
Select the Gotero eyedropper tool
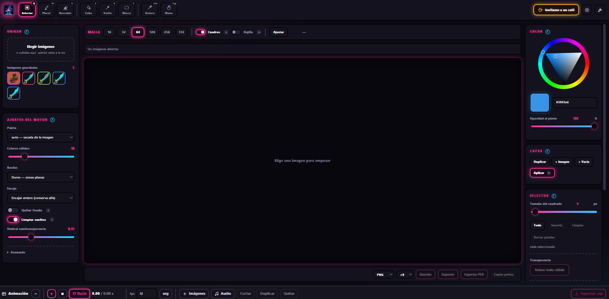[x=150, y=10]
